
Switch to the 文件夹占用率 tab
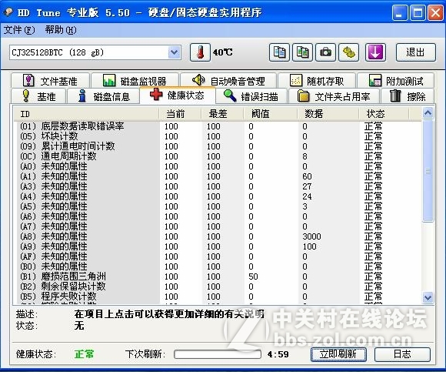coord(334,96)
